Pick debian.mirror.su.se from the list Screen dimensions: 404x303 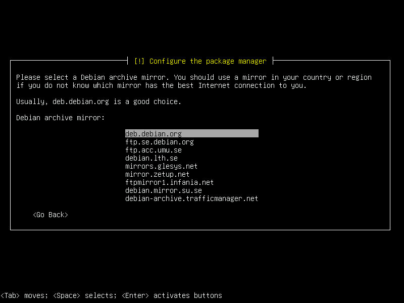(163, 190)
